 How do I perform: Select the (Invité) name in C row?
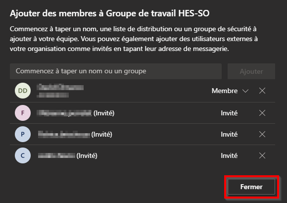click(x=67, y=155)
